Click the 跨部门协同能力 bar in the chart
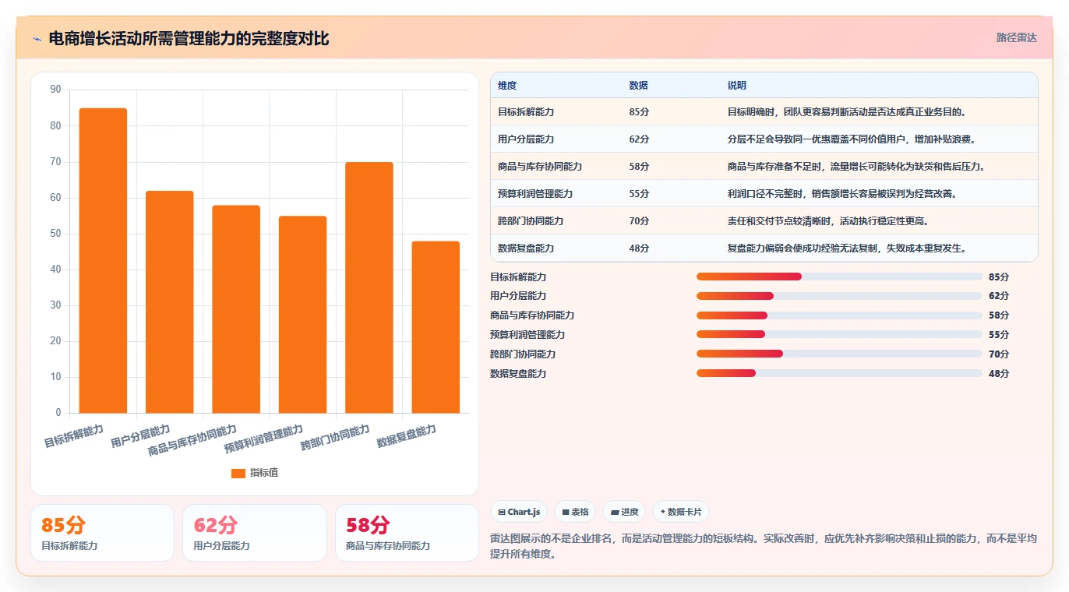1069x592 pixels. [x=369, y=287]
